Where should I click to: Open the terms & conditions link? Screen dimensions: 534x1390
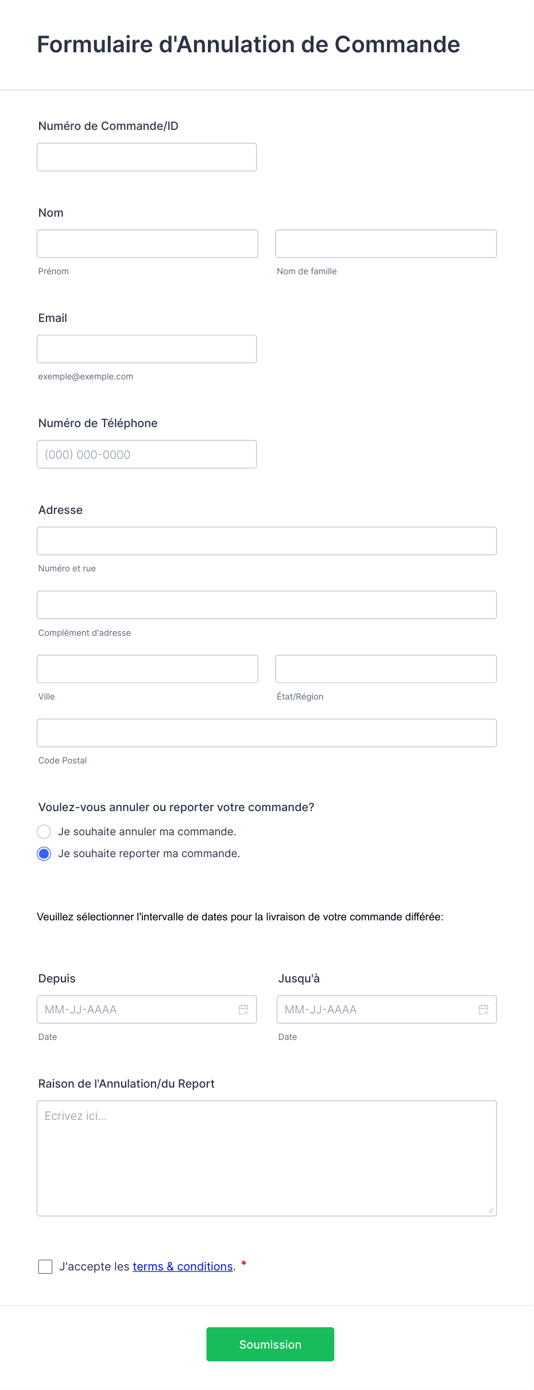[183, 1266]
